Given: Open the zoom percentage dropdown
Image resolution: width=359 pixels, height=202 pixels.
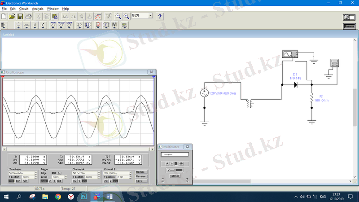Looking at the screenshot, I should point(150,16).
